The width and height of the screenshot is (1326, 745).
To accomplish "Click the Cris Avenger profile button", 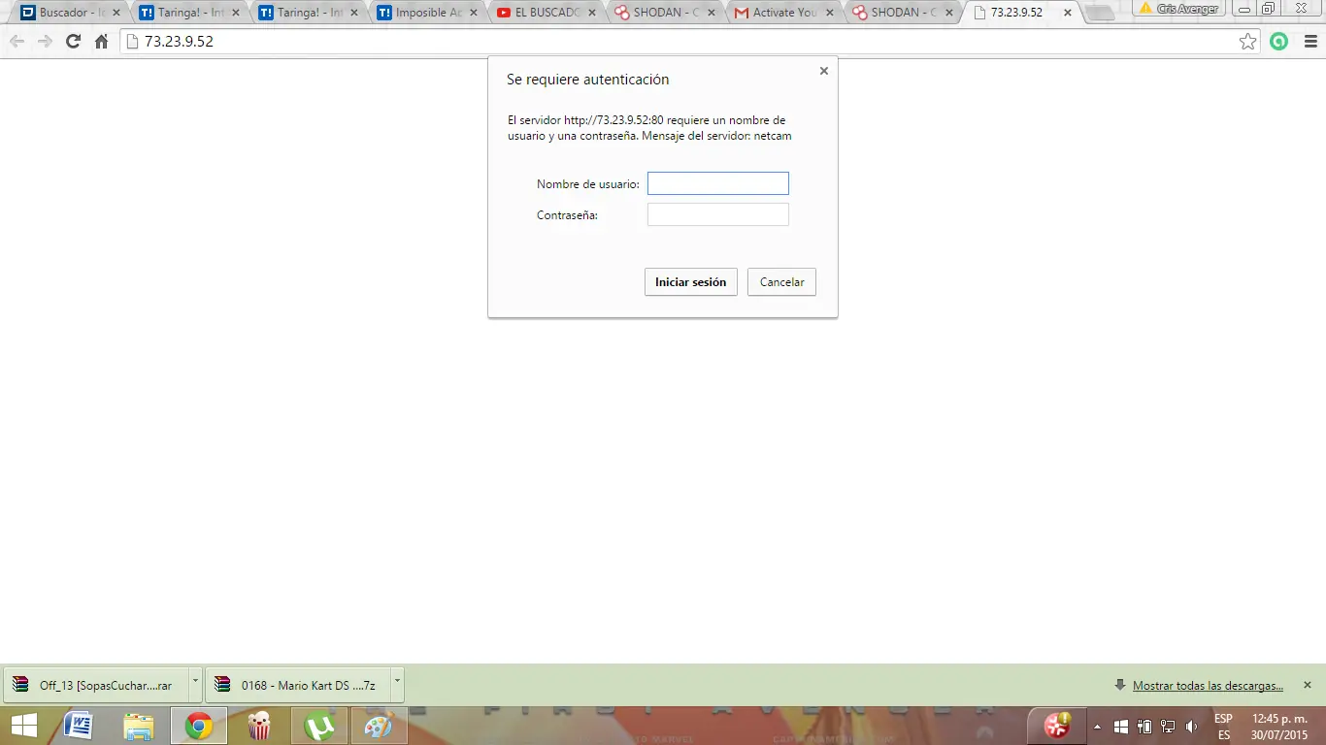I will [1180, 8].
